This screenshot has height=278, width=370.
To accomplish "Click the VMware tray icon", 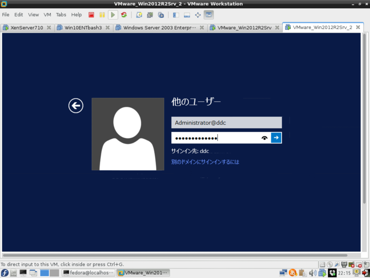I will 322,273.
